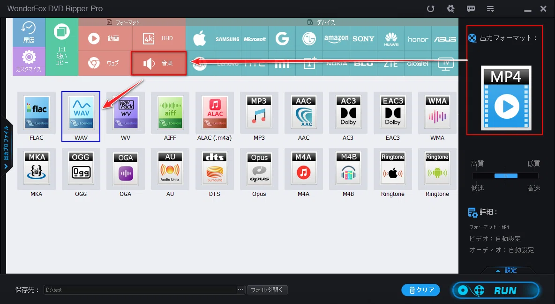555x304 pixels.
Task: Open the 履歴 history panel
Action: (x=29, y=32)
